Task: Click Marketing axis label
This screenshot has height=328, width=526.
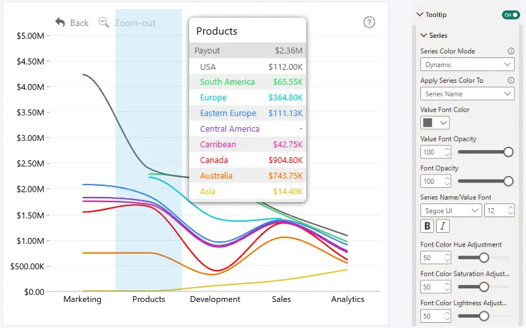Action: click(x=82, y=299)
